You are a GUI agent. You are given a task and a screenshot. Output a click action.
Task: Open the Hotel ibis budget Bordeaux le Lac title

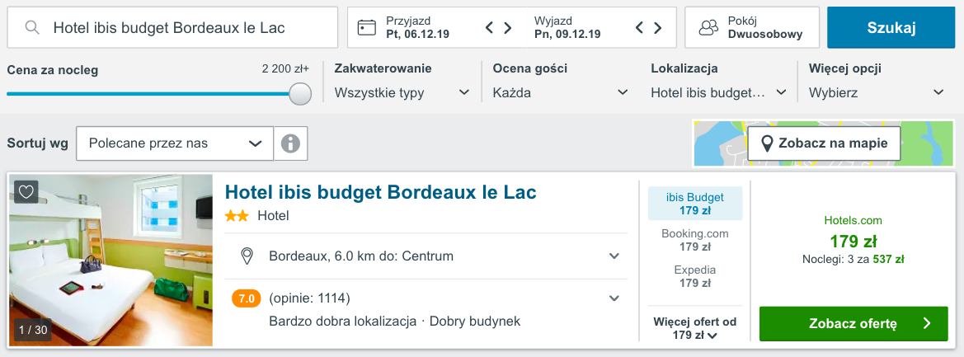(x=380, y=192)
